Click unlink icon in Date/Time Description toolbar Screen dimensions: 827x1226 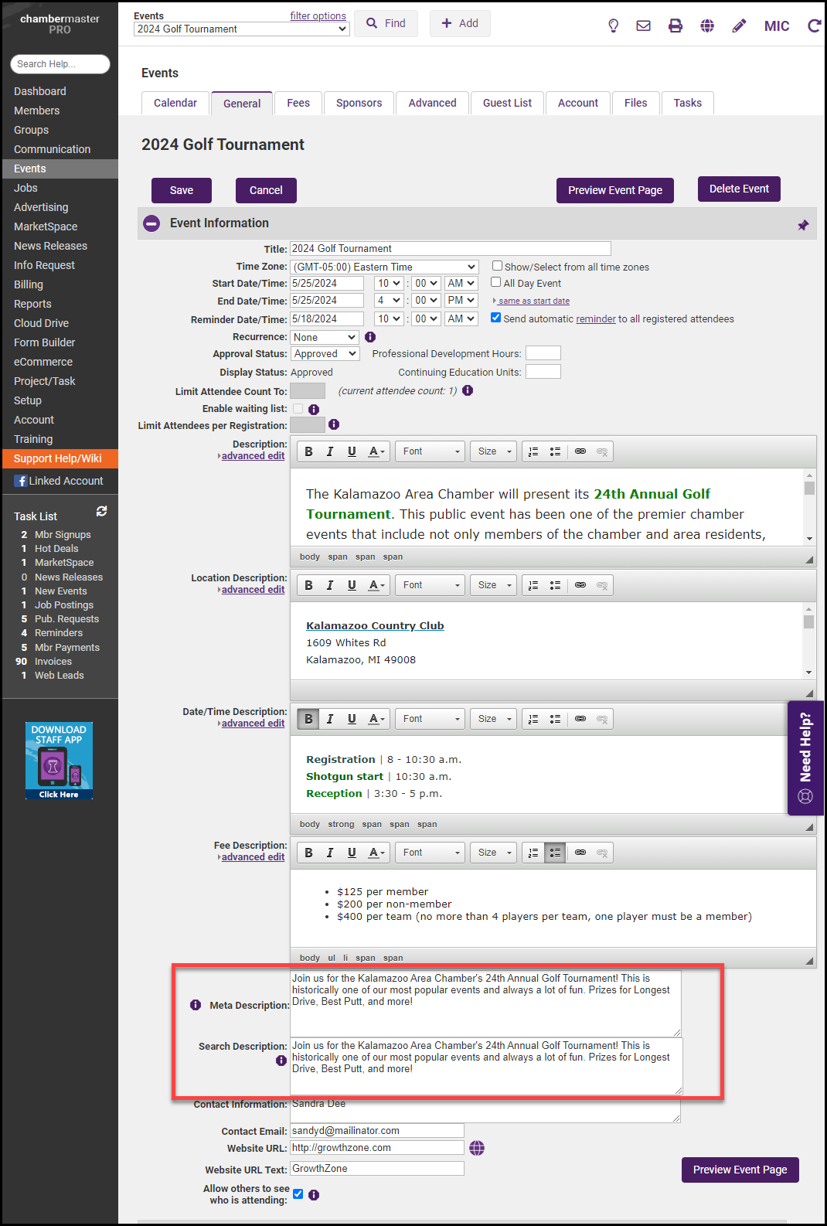pyautogui.click(x=602, y=719)
